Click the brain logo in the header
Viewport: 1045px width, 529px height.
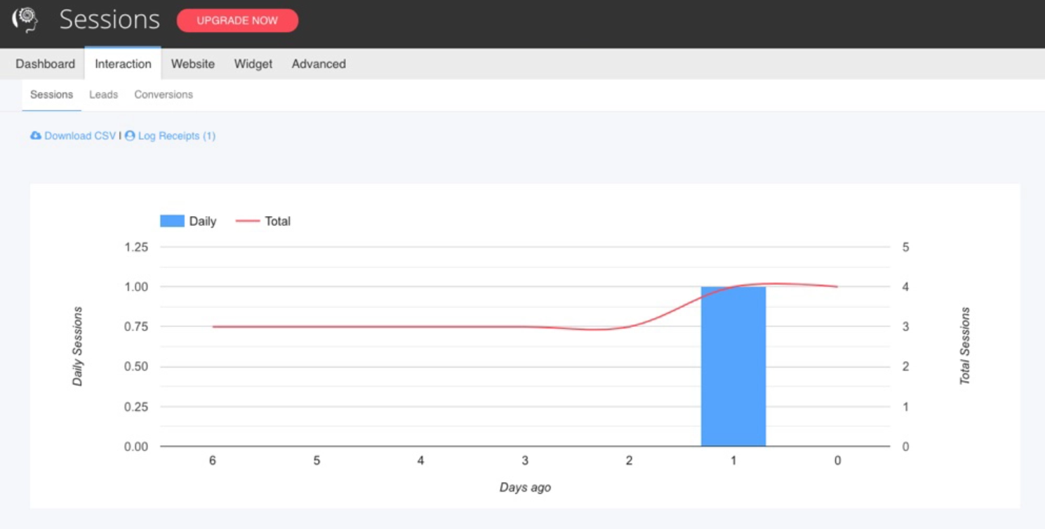click(x=25, y=19)
